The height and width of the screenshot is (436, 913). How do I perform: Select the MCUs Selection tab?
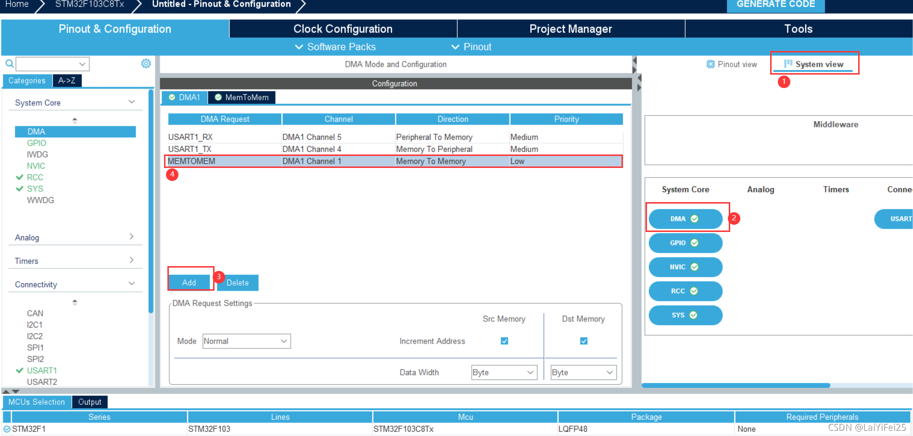tap(37, 402)
